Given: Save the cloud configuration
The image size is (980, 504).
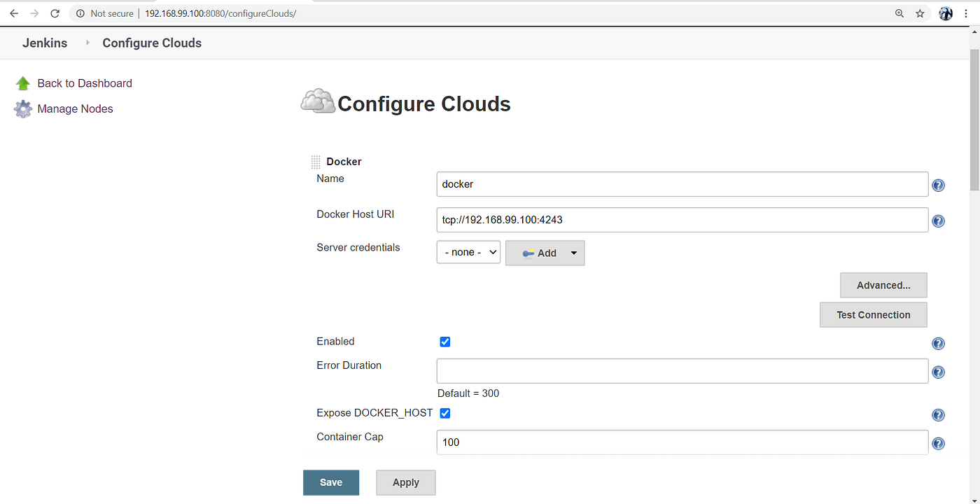Looking at the screenshot, I should tap(331, 482).
